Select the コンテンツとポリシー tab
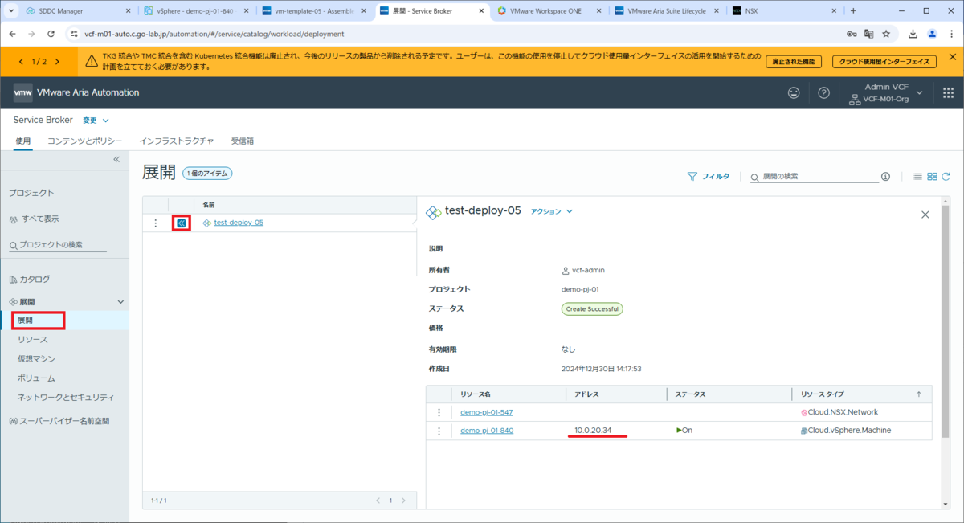Image resolution: width=964 pixels, height=523 pixels. click(85, 141)
